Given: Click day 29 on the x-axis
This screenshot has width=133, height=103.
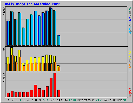Looking at the screenshot, I should point(117,100).
